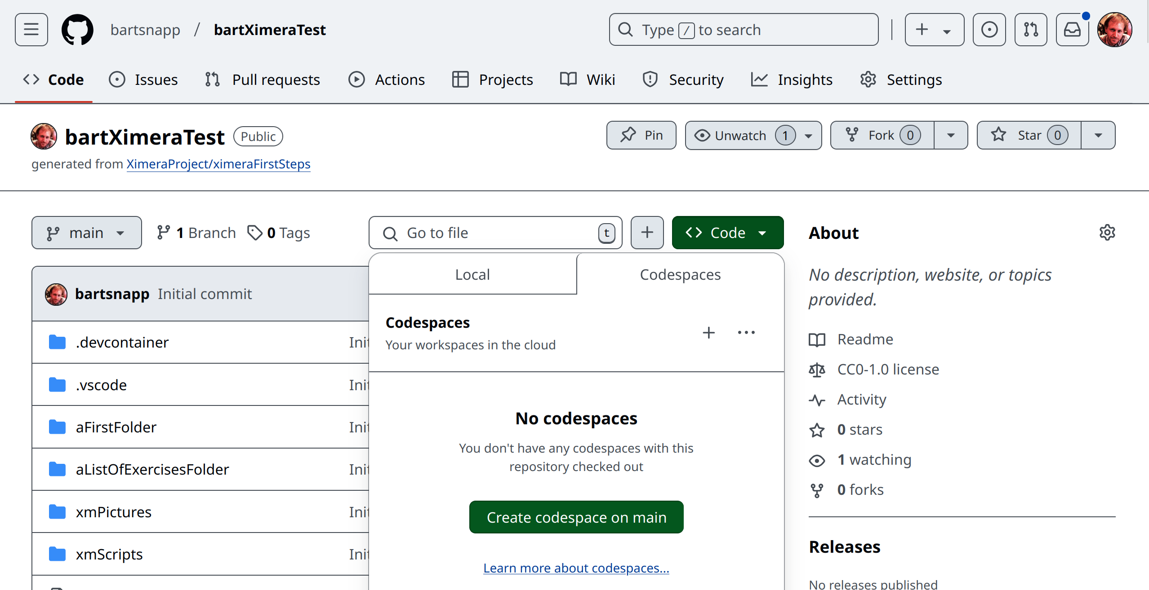The width and height of the screenshot is (1149, 590).
Task: Open XimeraProject/ximeraFirstSteps template link
Action: (218, 164)
